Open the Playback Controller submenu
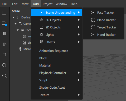This screenshot has height=101, width=126. click(56, 73)
